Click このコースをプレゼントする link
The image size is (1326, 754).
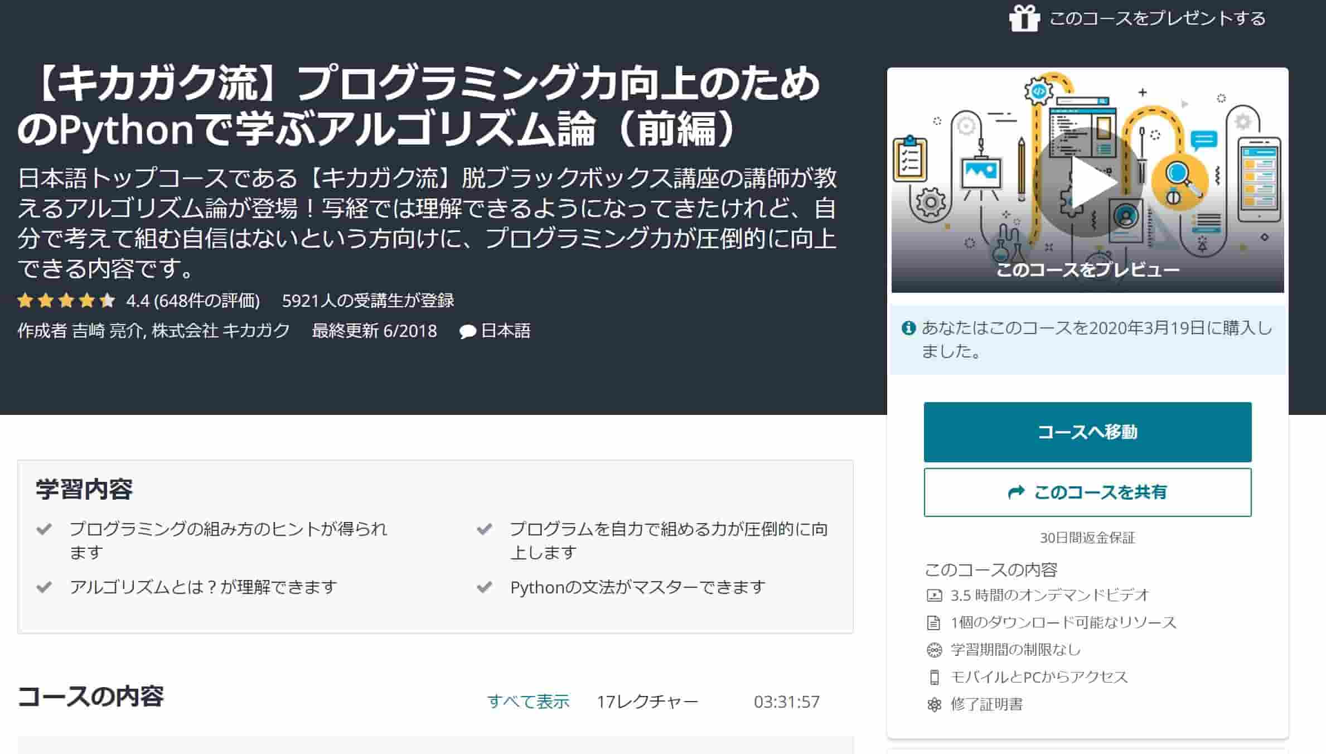coord(1157,18)
